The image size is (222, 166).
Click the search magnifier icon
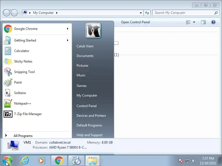tap(216, 13)
